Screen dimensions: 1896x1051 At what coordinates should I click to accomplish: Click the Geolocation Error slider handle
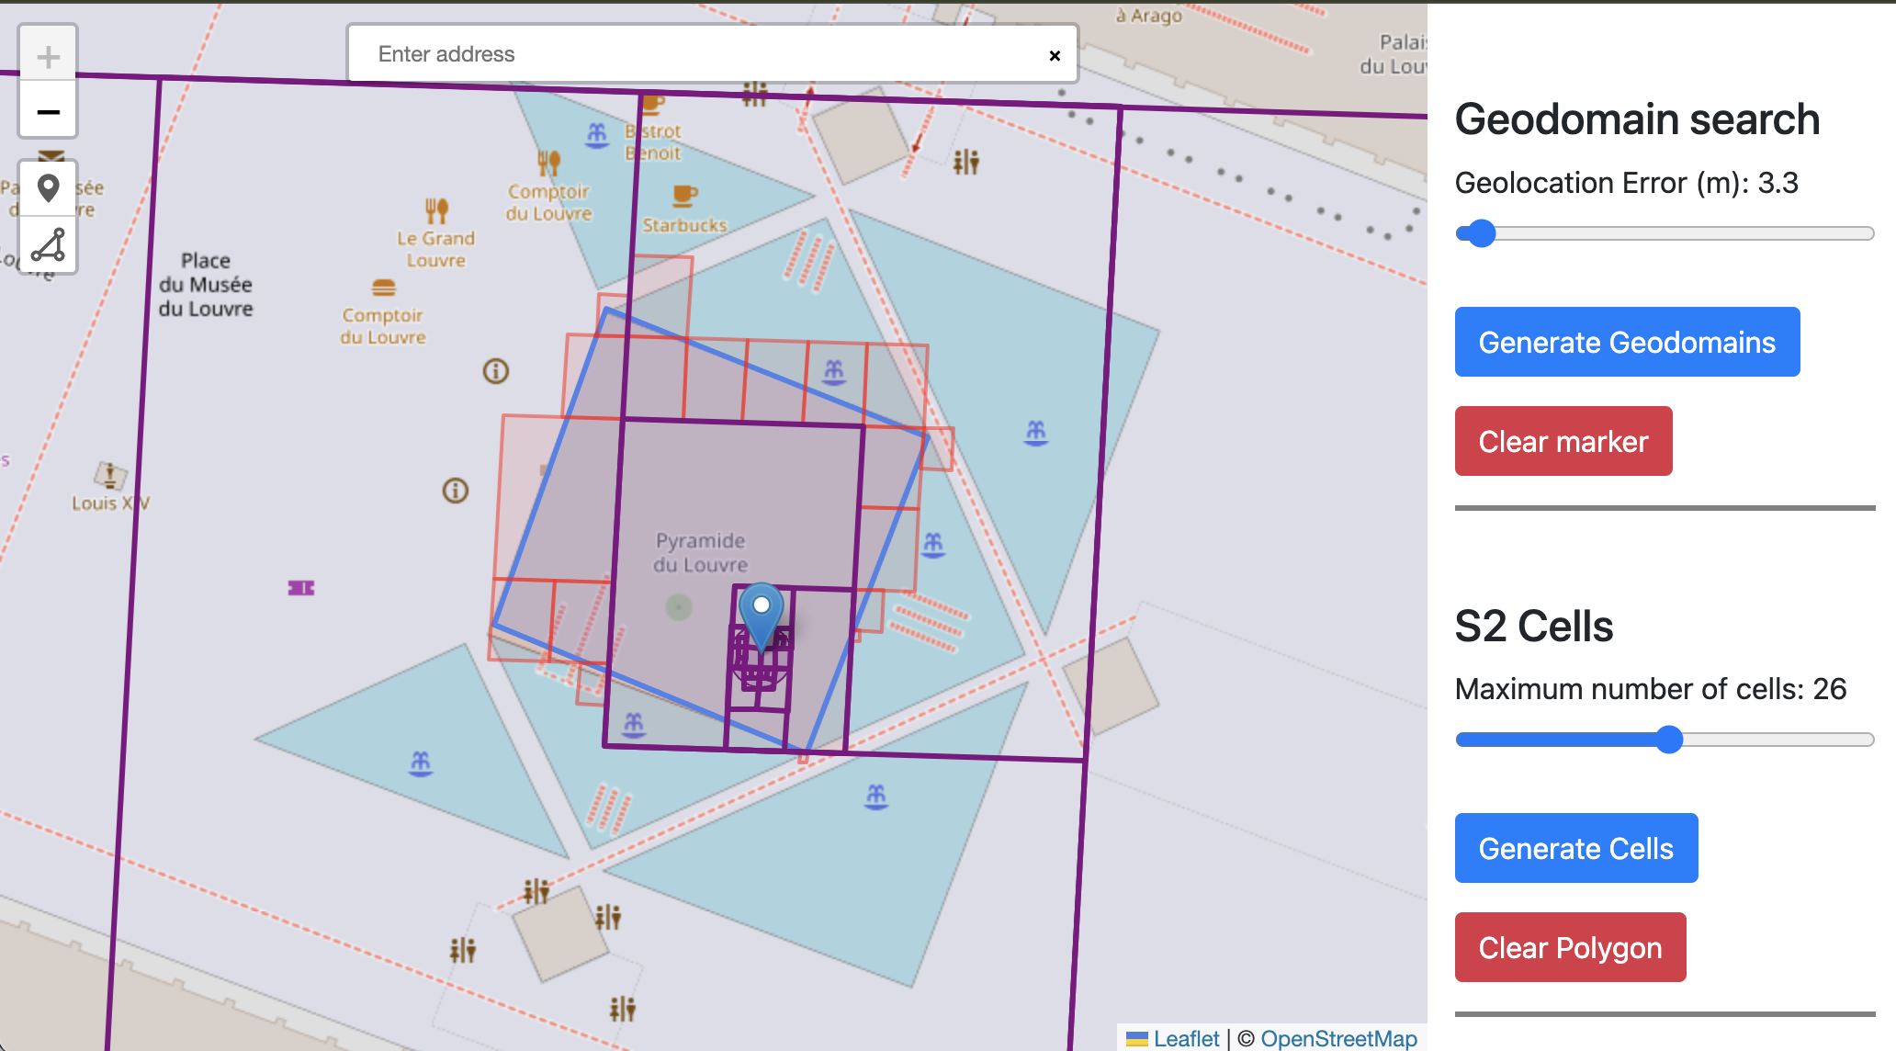point(1481,233)
